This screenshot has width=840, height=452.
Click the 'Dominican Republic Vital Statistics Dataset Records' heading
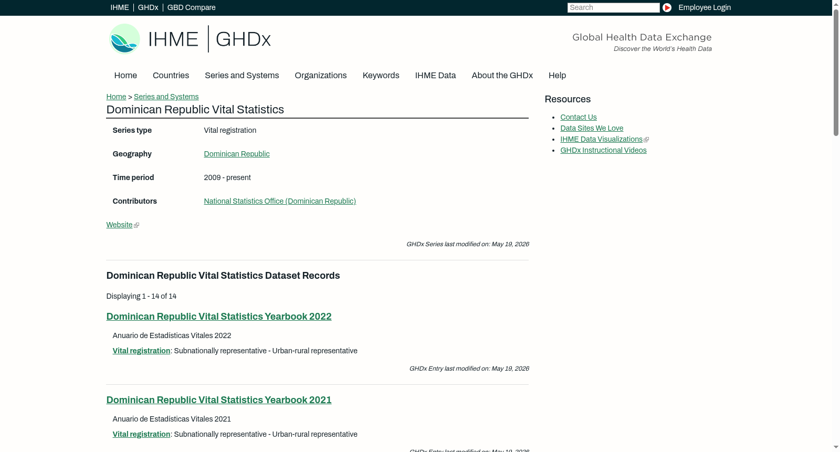coord(223,276)
